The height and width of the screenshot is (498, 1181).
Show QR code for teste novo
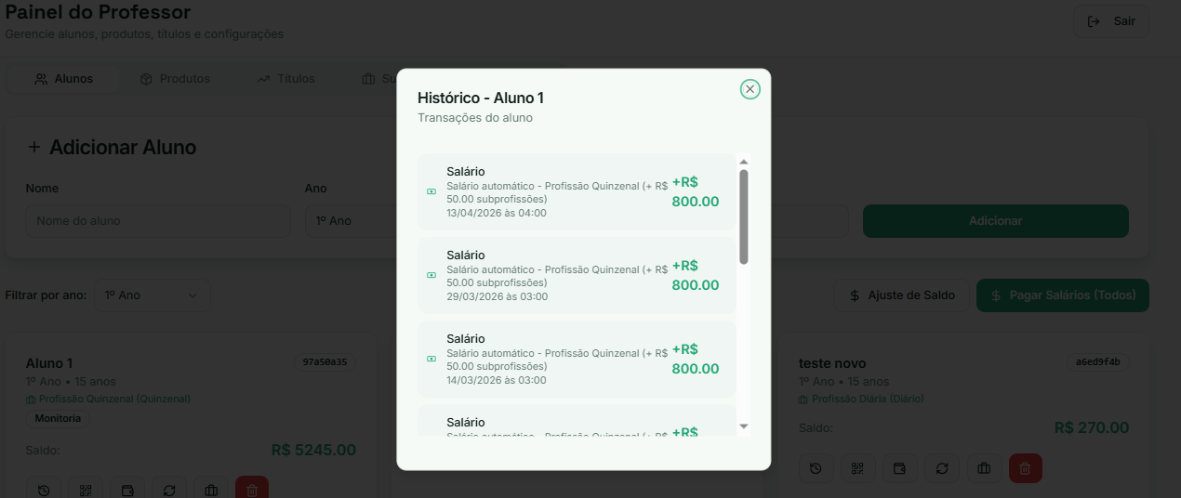[857, 468]
